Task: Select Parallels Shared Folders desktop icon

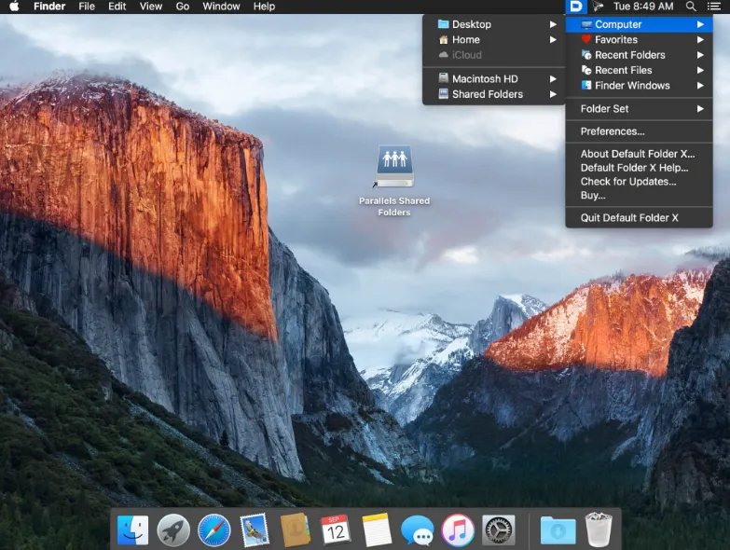Action: [394, 167]
